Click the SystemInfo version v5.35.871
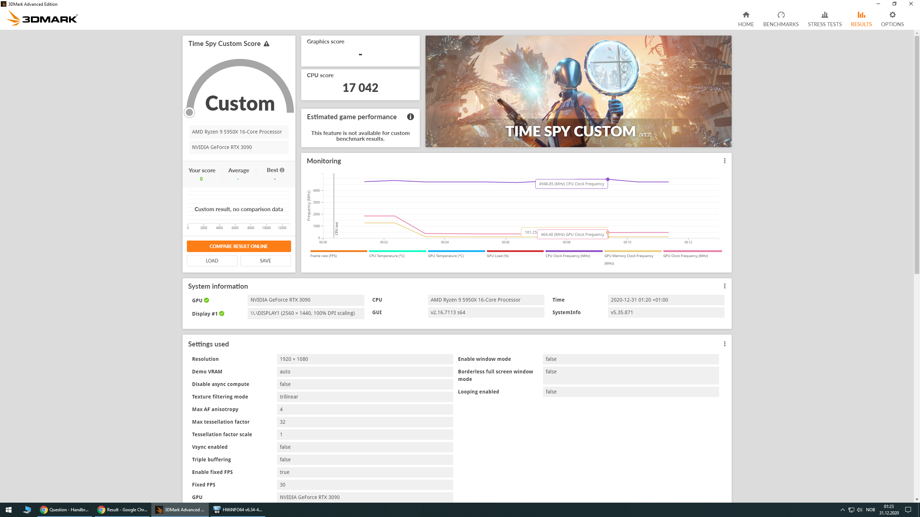920x517 pixels. click(666, 312)
